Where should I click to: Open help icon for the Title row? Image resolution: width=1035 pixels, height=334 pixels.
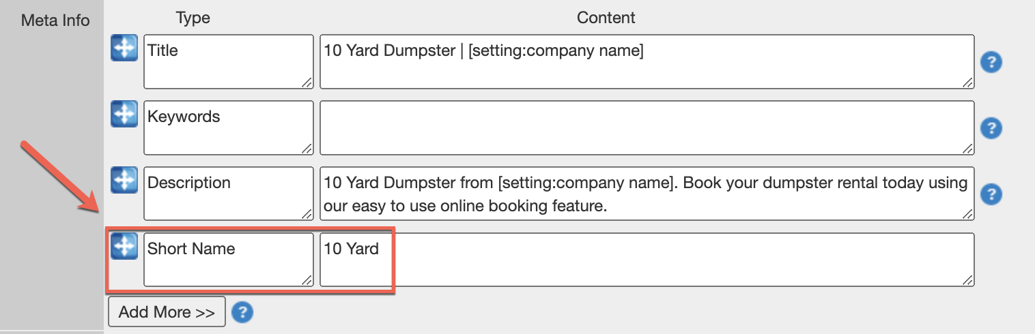click(x=991, y=63)
